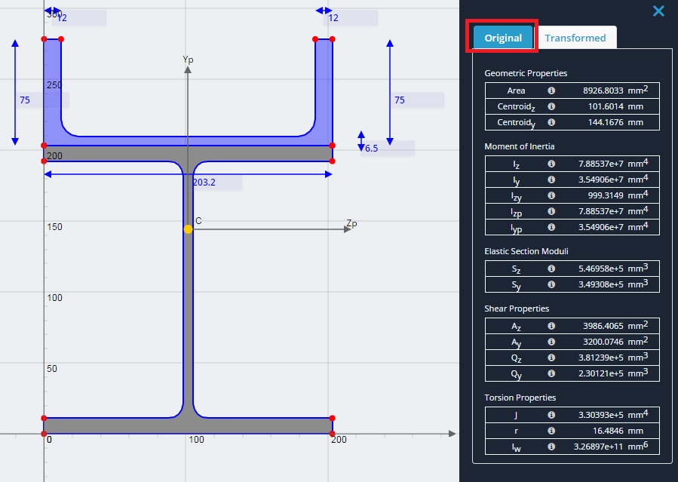The image size is (678, 482).
Task: Click the info icon next to Area
Action: (x=551, y=91)
